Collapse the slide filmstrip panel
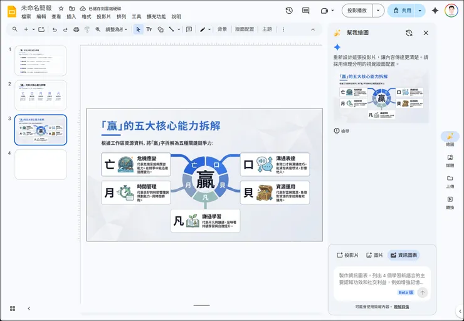 tap(29, 308)
